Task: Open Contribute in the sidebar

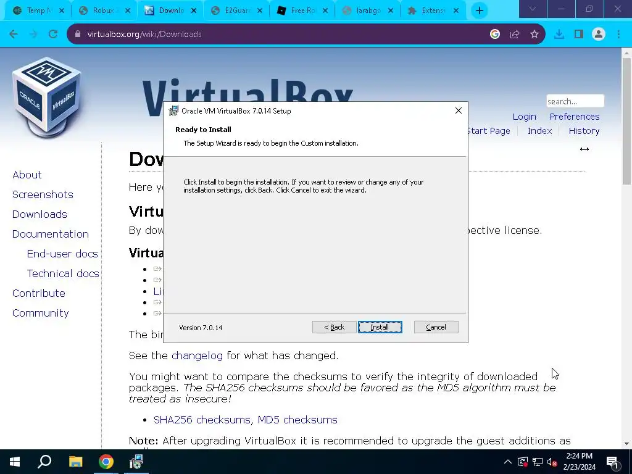Action: (39, 293)
